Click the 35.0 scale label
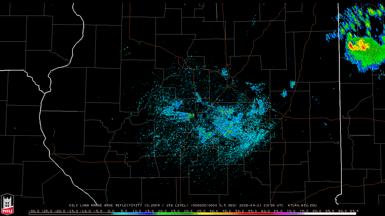 click(x=202, y=211)
